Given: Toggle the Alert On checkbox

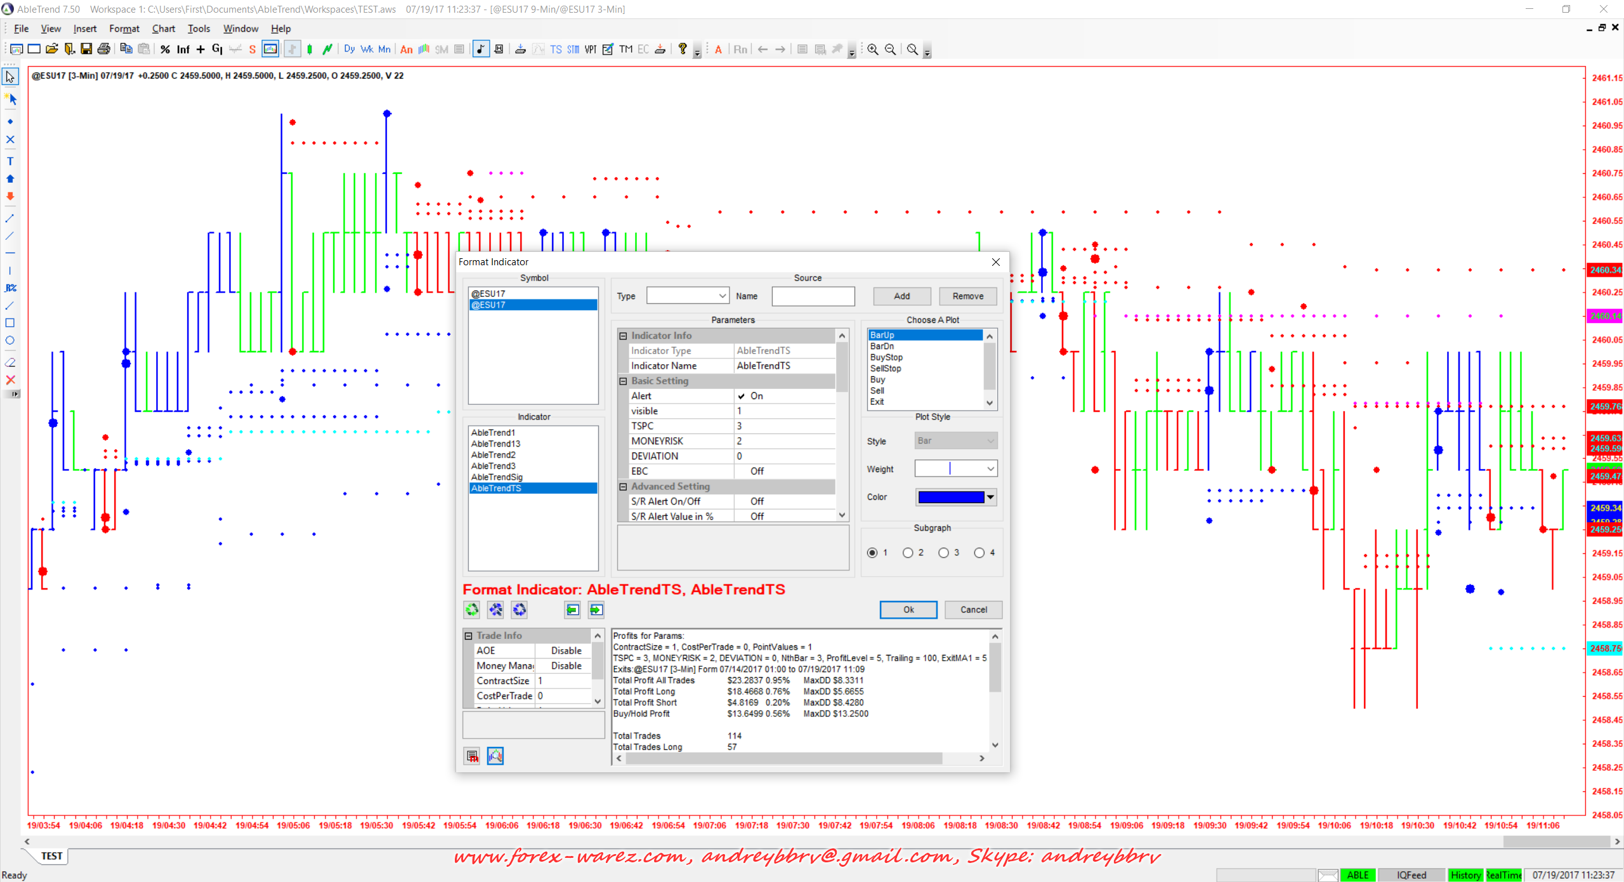Looking at the screenshot, I should (742, 396).
